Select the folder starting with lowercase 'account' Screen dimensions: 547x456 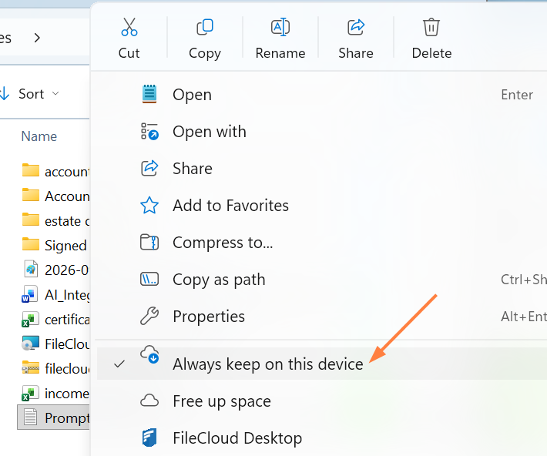click(55, 171)
